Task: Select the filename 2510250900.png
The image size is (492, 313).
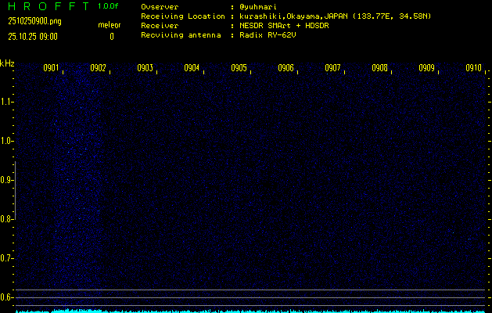Action: [35, 21]
